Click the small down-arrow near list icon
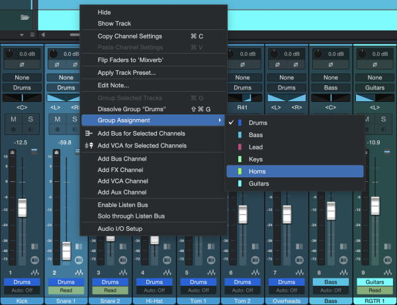Viewport: 397px width, 305px height. pos(22,35)
